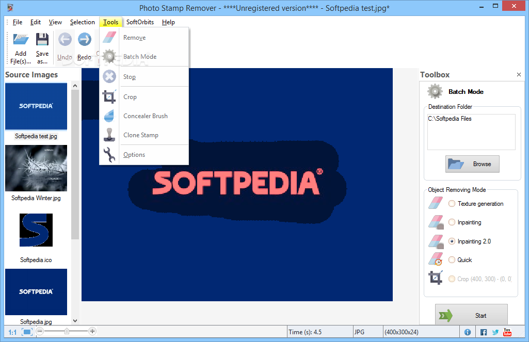Select Stop in the Tools menu
This screenshot has width=529, height=342.
click(144, 77)
